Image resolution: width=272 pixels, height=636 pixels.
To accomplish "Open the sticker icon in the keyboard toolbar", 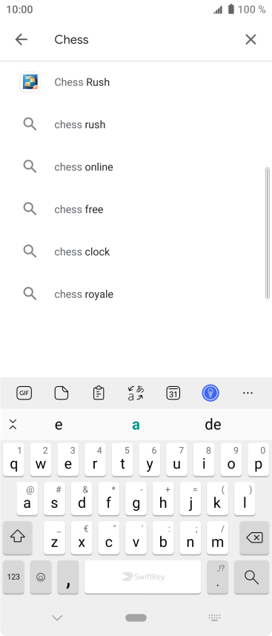I will pos(62,393).
